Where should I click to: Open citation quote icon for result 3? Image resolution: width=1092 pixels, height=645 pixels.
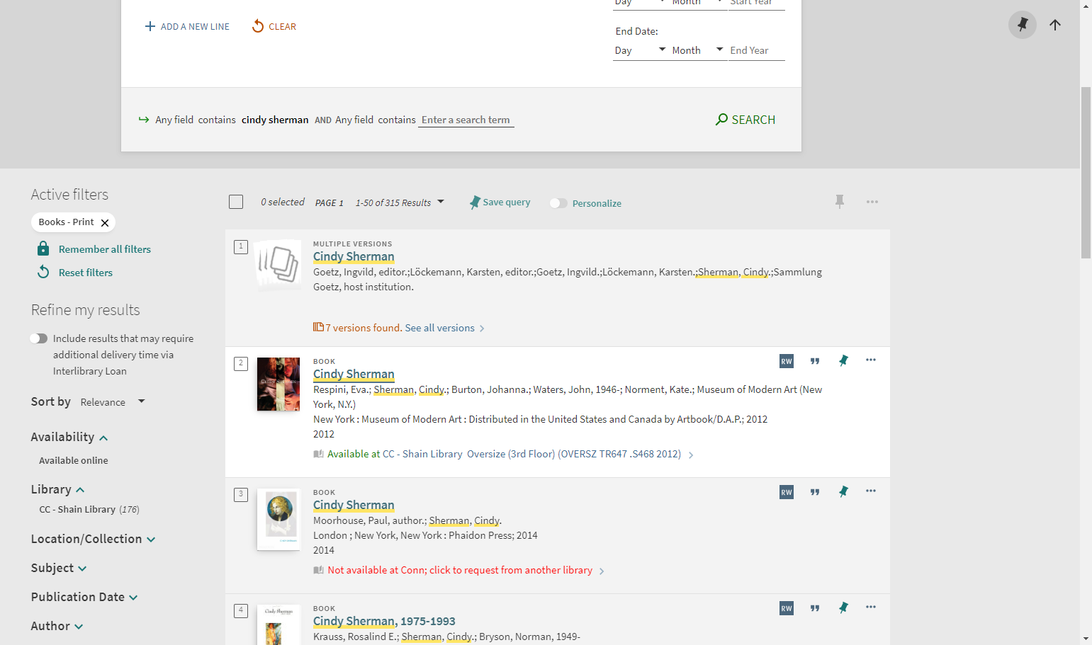coord(815,492)
